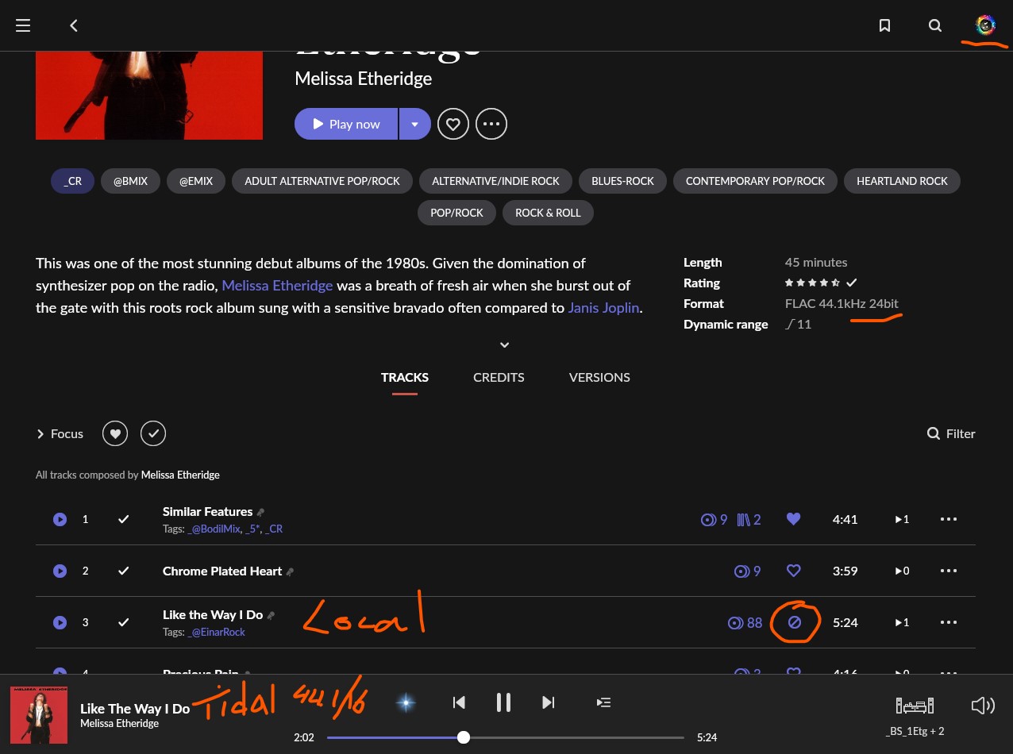Click the playback progress slider
Image resolution: width=1013 pixels, height=754 pixels.
505,737
